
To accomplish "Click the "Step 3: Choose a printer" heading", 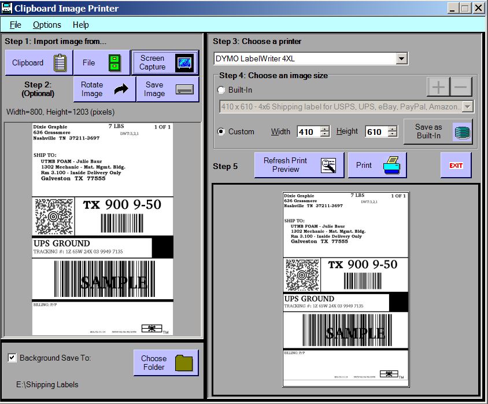I will [x=257, y=42].
